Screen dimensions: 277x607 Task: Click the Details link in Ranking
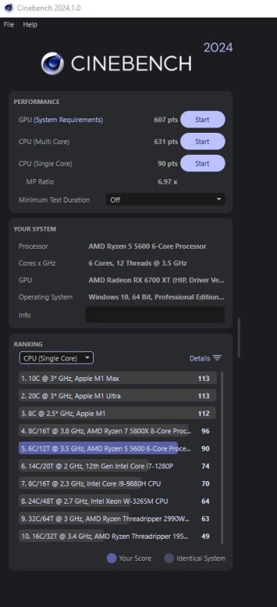(200, 358)
